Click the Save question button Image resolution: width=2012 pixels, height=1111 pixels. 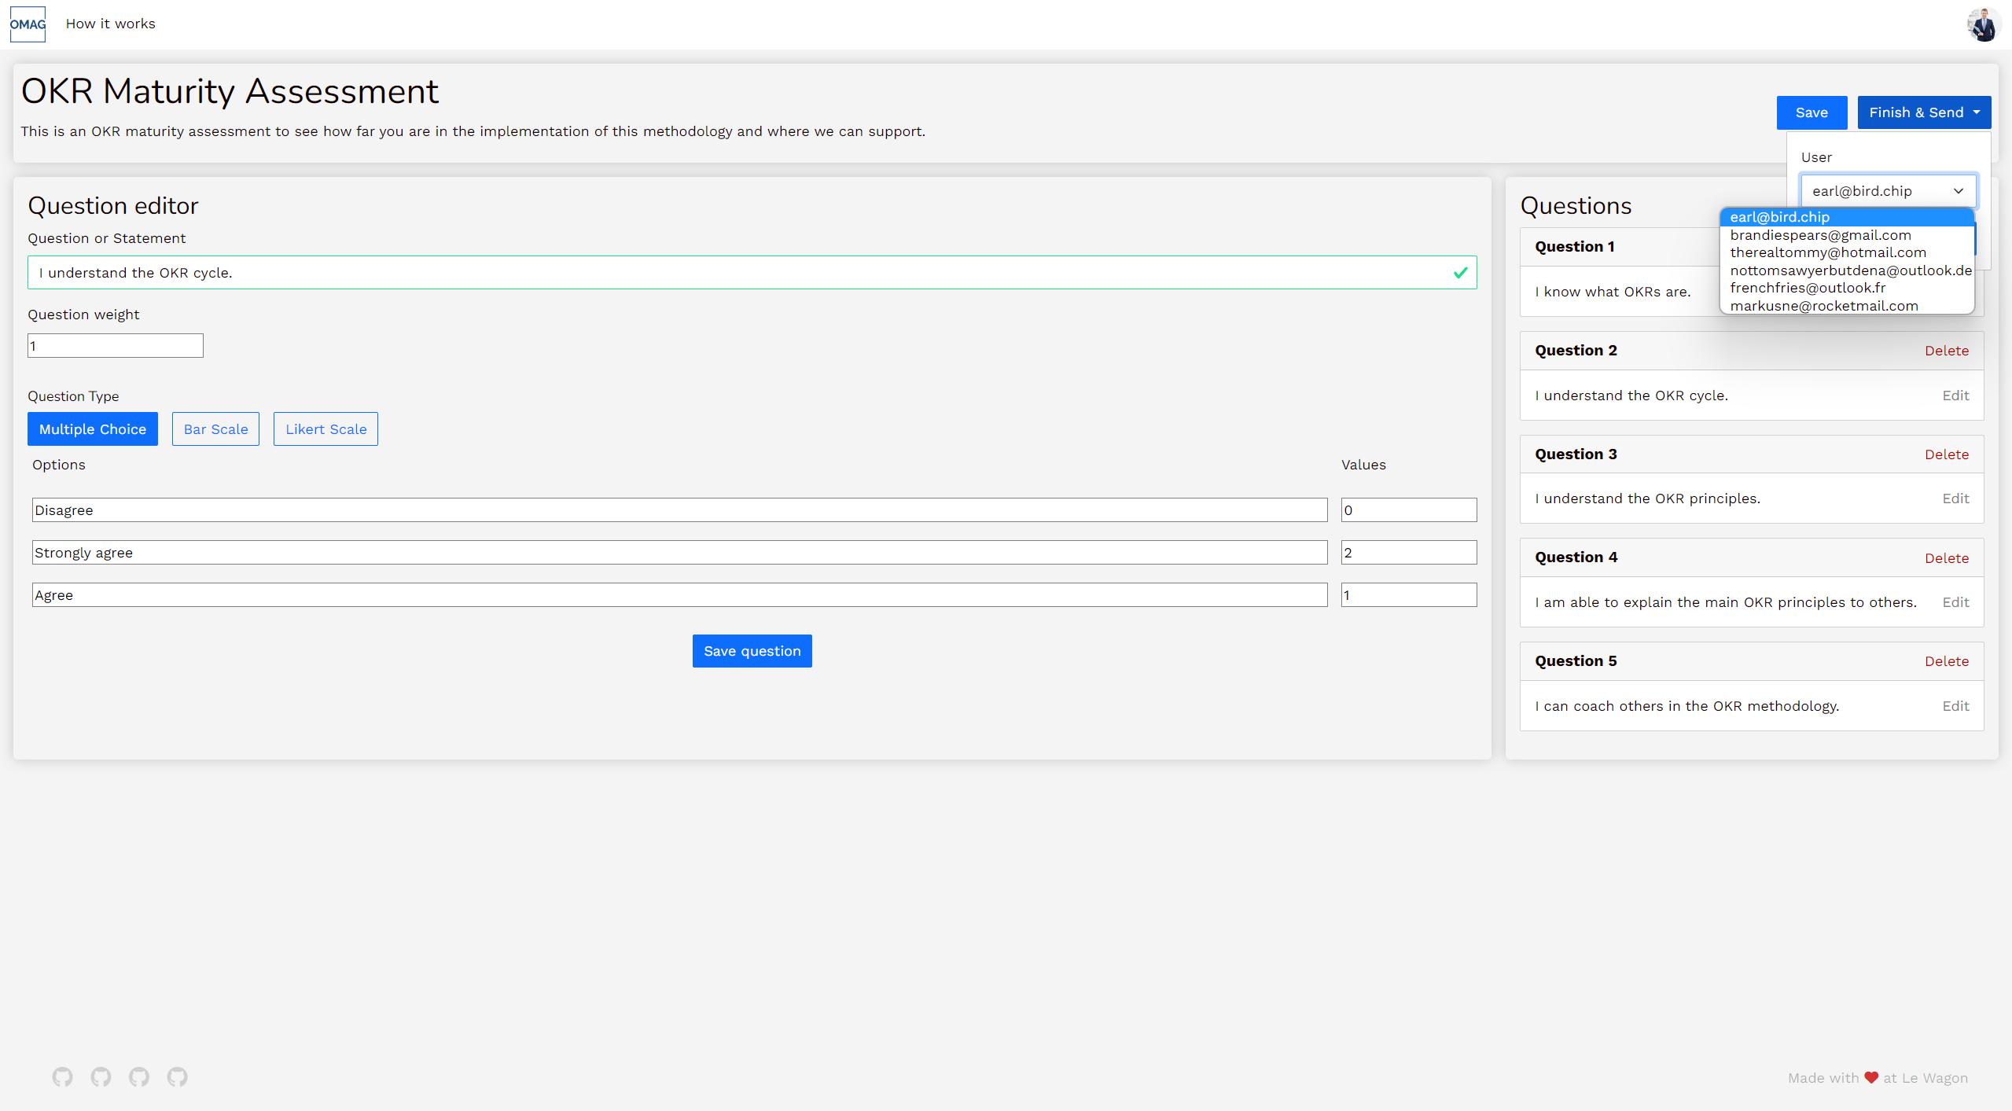(751, 650)
